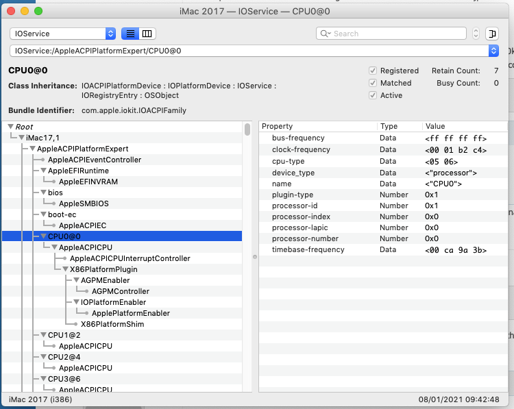
Task: Click the yellow minimize window button
Action: click(25, 11)
